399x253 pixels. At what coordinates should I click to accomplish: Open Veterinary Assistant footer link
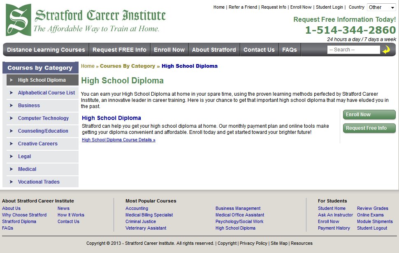coord(146,228)
